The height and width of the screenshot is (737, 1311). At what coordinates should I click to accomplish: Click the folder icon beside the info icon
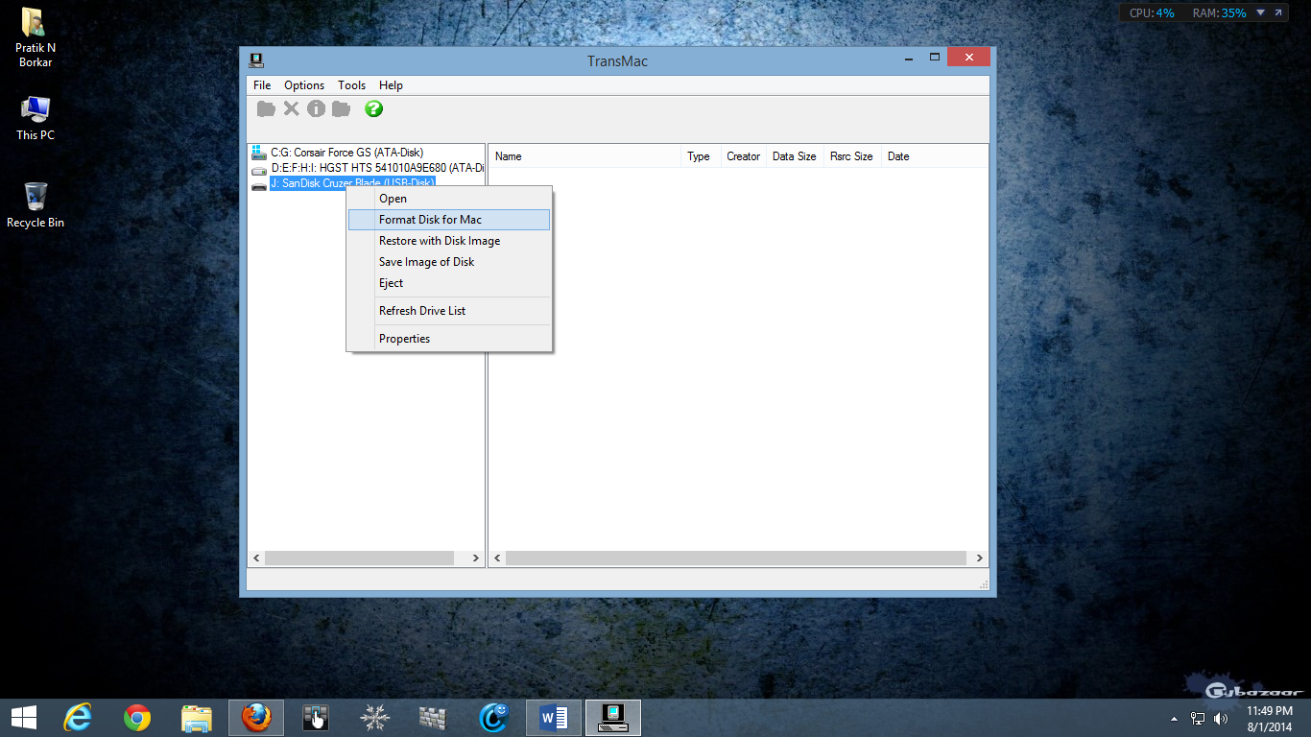coord(341,109)
